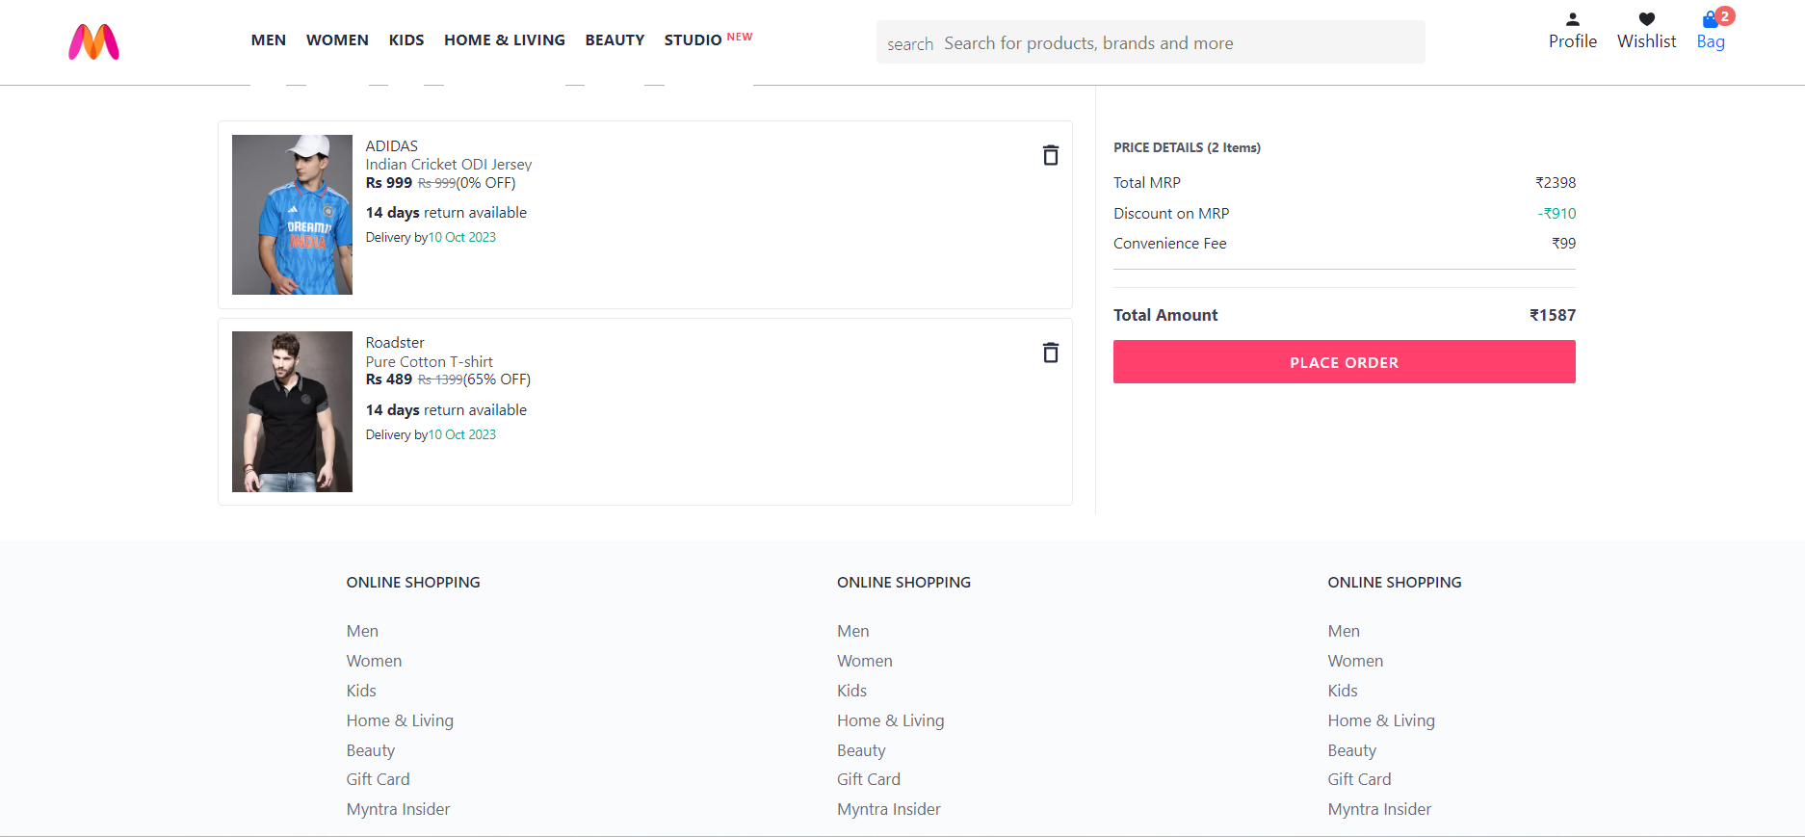Select the Roadster brand name
This screenshot has height=837, width=1805.
[395, 343]
